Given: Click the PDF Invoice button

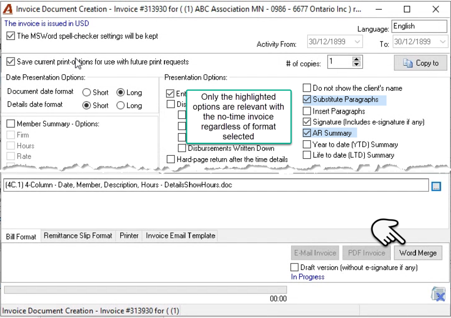Looking at the screenshot, I should tap(366, 253).
